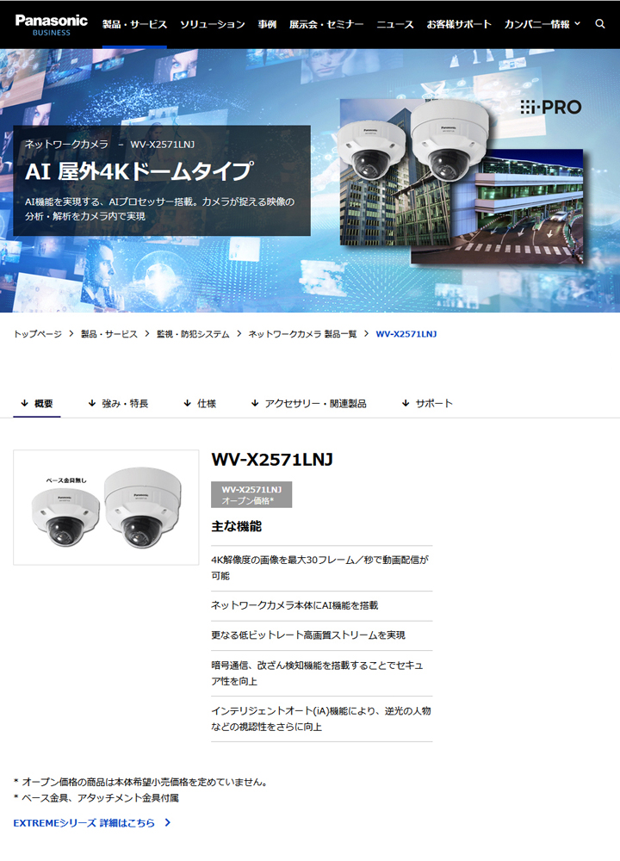This screenshot has height=861, width=620.
Task: Open the search magnifier icon
Action: click(x=600, y=24)
